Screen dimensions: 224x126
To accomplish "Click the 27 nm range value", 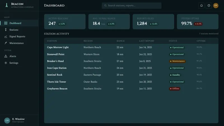I will 120,61.
